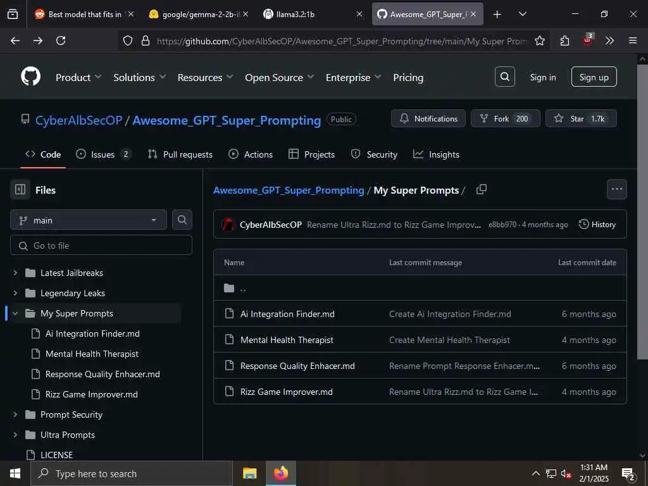
Task: Switch to the Issues tab
Action: 103,154
